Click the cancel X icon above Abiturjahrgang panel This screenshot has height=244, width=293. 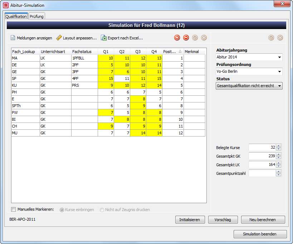(x=280, y=38)
